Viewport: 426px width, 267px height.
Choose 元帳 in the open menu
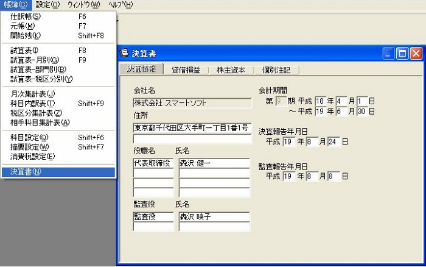coord(23,26)
